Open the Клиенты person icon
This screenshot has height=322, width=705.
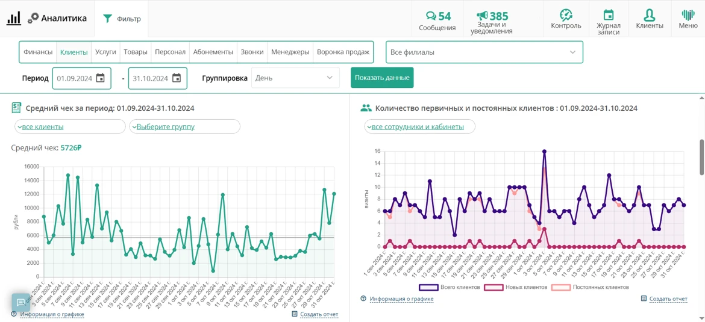coord(649,15)
